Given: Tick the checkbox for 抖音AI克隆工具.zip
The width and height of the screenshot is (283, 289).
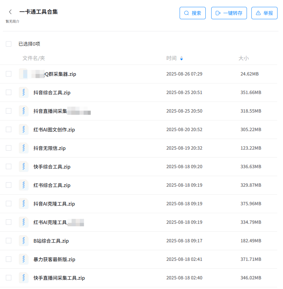Looking at the screenshot, I should (x=9, y=204).
